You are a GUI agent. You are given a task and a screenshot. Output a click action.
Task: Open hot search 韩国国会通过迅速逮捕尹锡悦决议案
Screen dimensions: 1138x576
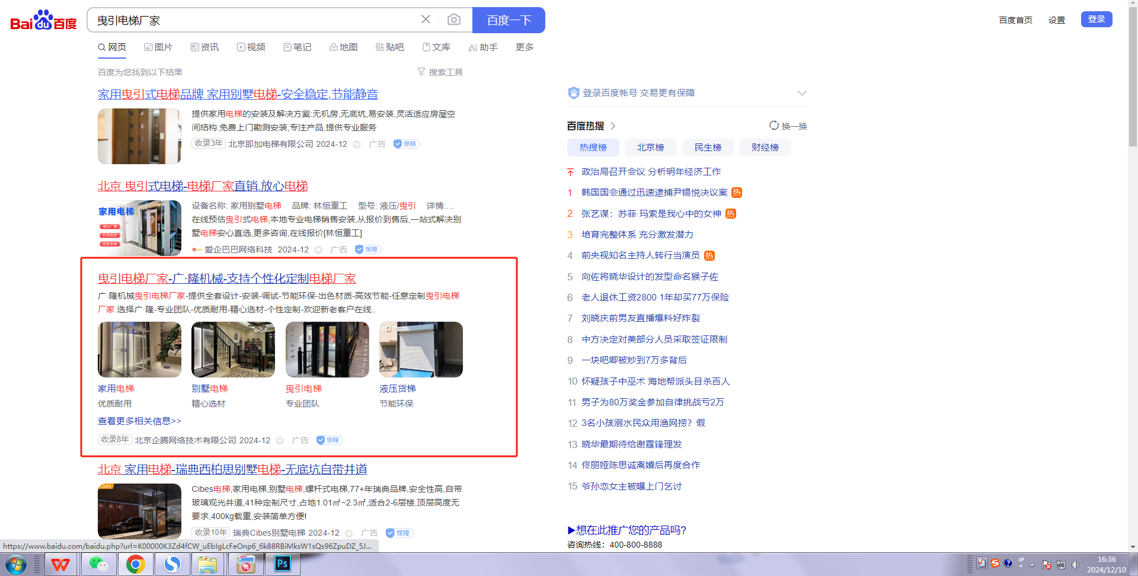point(654,193)
